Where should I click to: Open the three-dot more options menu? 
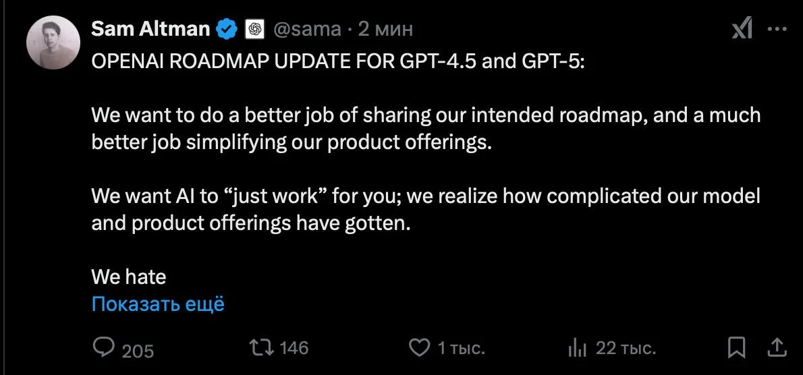coord(778,29)
